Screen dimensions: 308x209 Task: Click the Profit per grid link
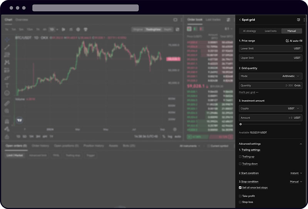point(247,92)
